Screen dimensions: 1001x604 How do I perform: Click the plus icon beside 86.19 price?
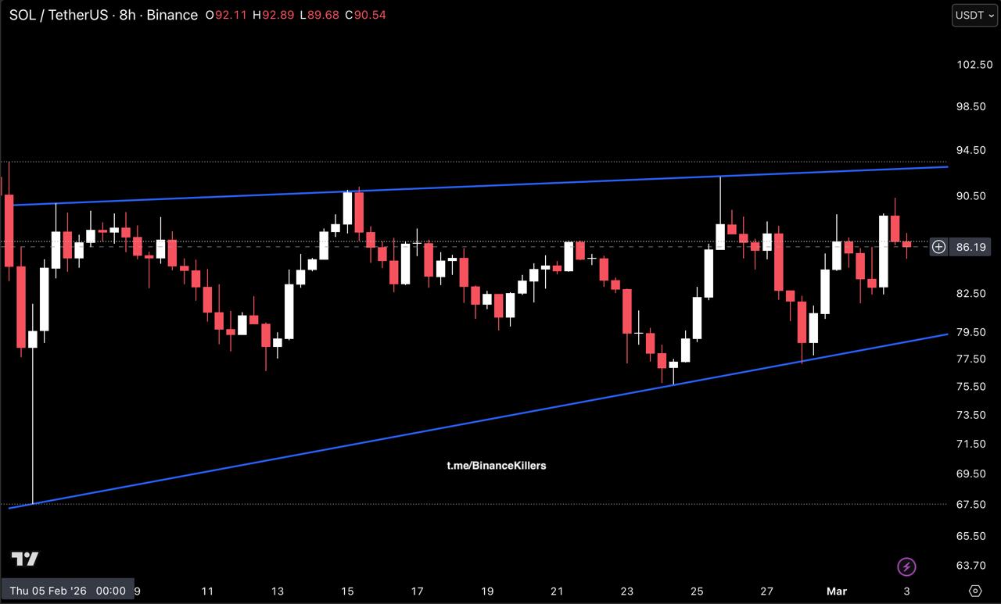(938, 247)
